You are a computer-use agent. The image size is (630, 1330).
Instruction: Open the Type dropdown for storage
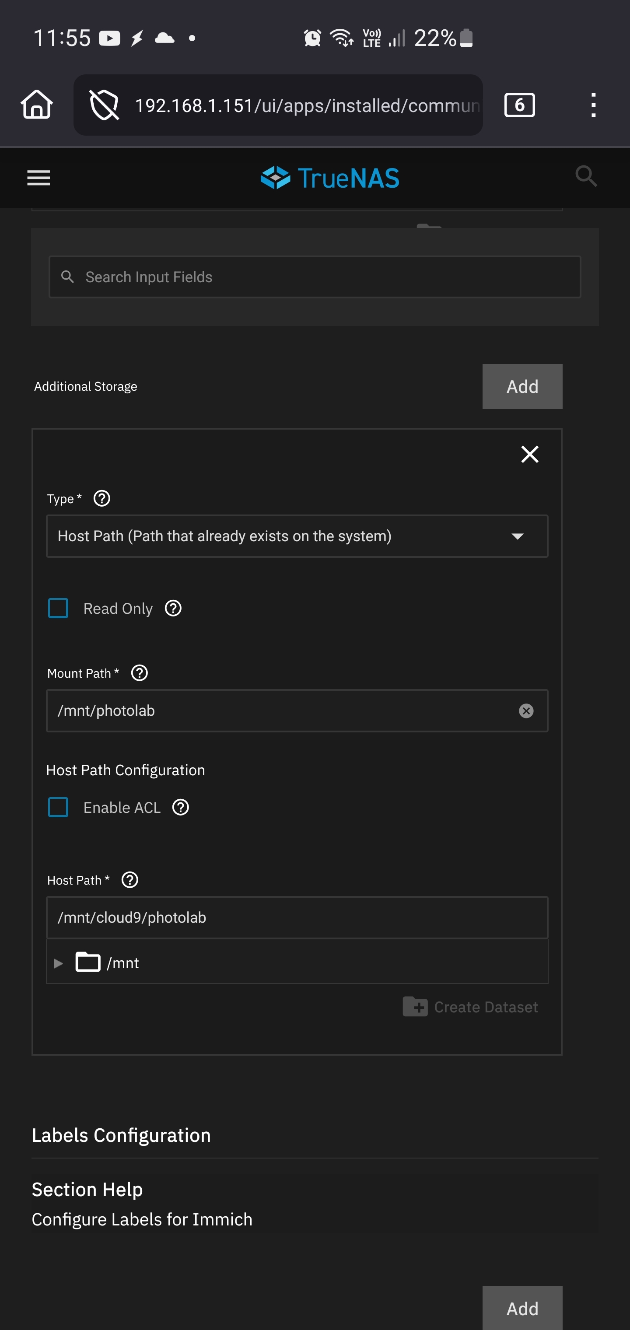click(297, 536)
